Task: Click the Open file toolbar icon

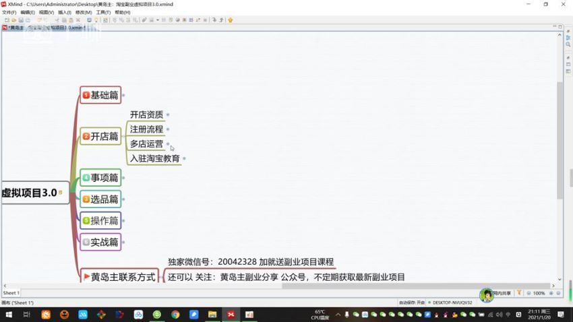Action: pyautogui.click(x=14, y=20)
